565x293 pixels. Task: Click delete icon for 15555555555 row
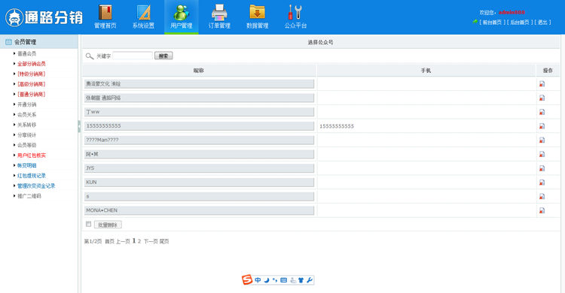(542, 126)
